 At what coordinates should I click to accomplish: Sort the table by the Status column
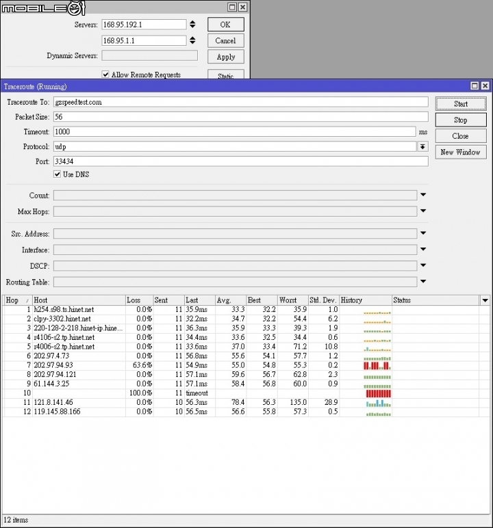click(435, 300)
